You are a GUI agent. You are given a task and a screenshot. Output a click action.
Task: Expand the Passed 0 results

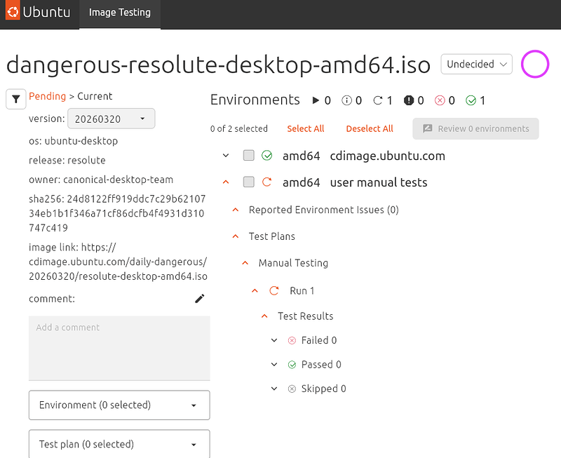tap(274, 365)
